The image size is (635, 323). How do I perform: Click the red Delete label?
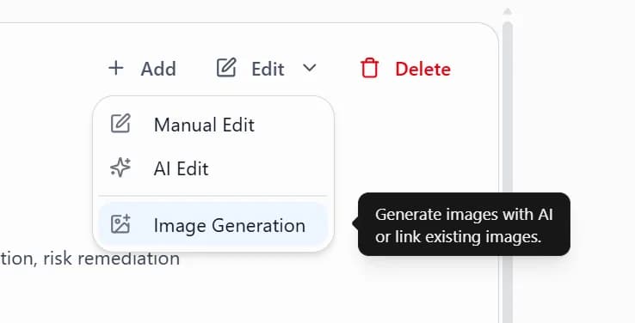coord(422,69)
